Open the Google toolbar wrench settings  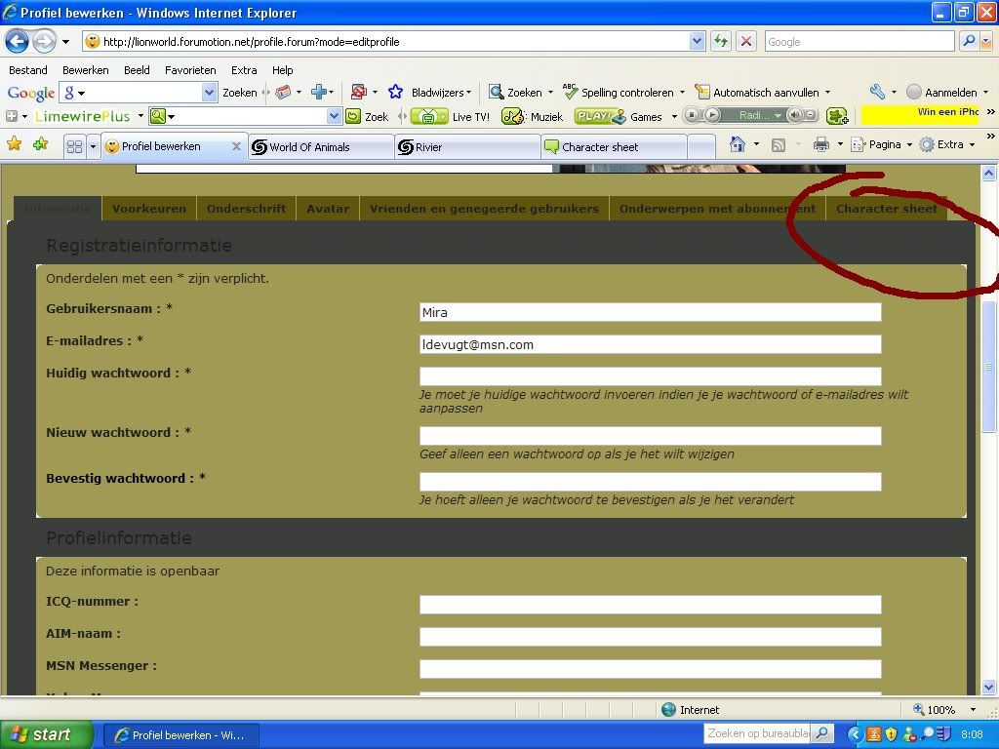pos(877,93)
